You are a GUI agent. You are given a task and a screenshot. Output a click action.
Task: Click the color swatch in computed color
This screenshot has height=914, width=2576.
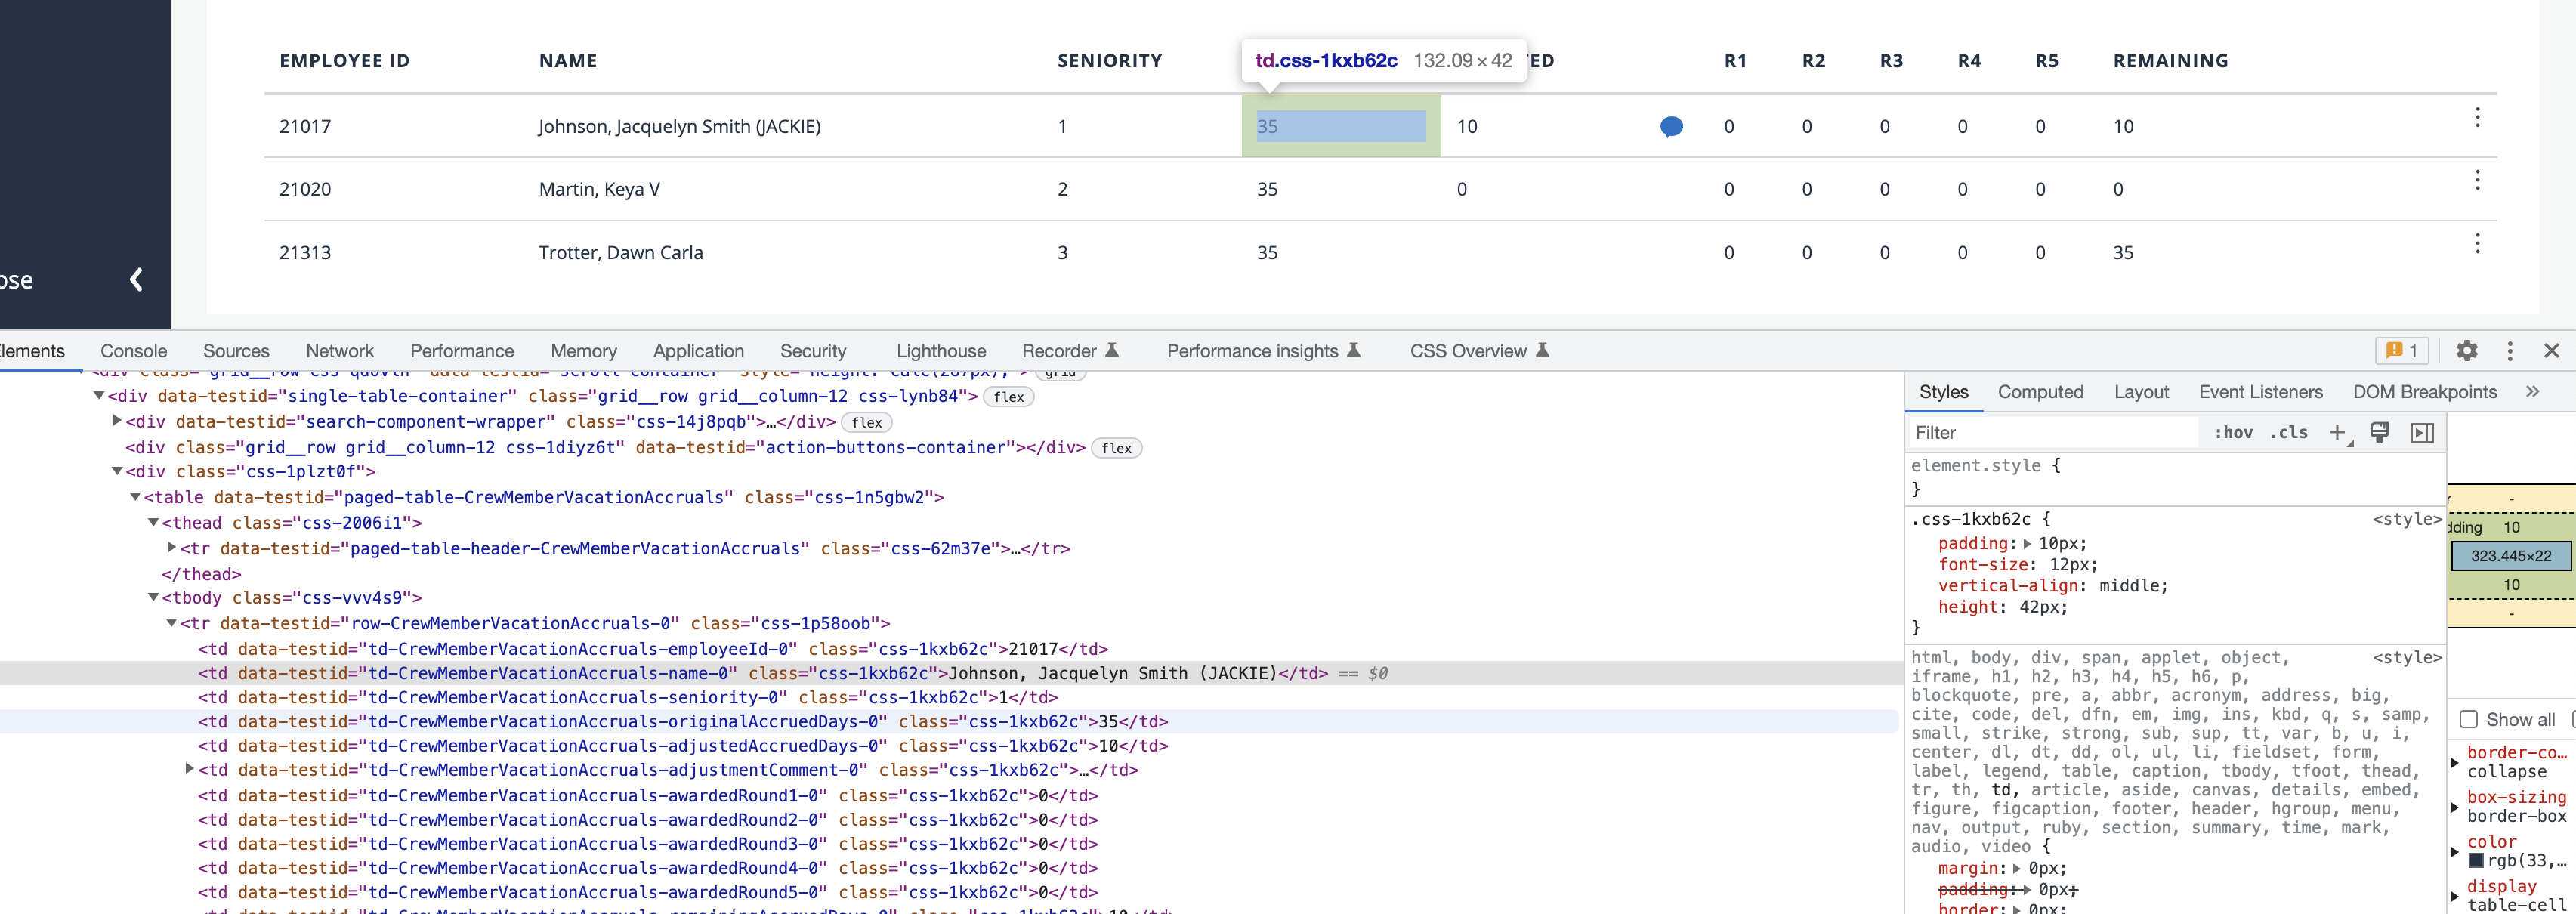pos(2476,861)
